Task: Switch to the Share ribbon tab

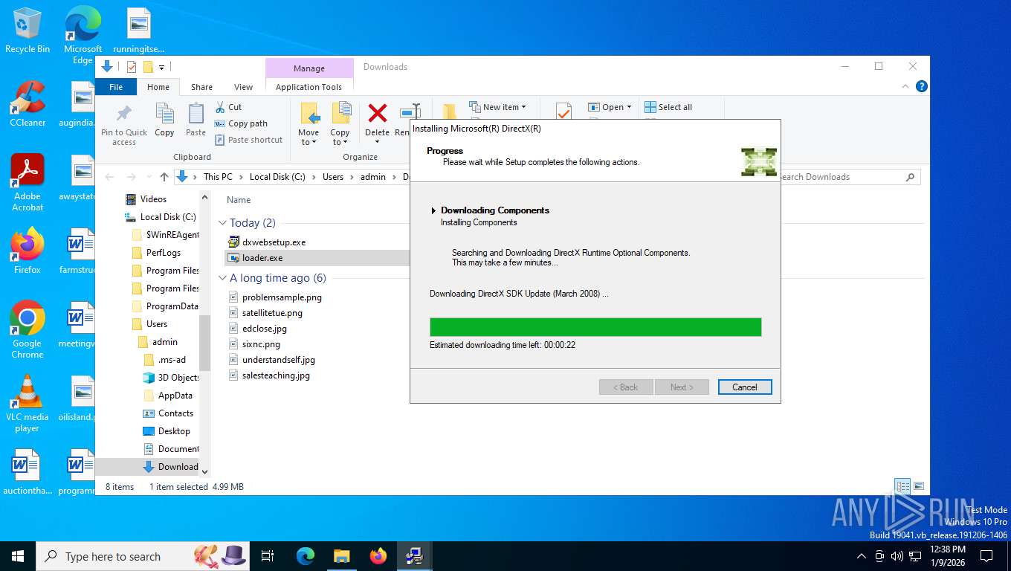Action: coord(201,87)
